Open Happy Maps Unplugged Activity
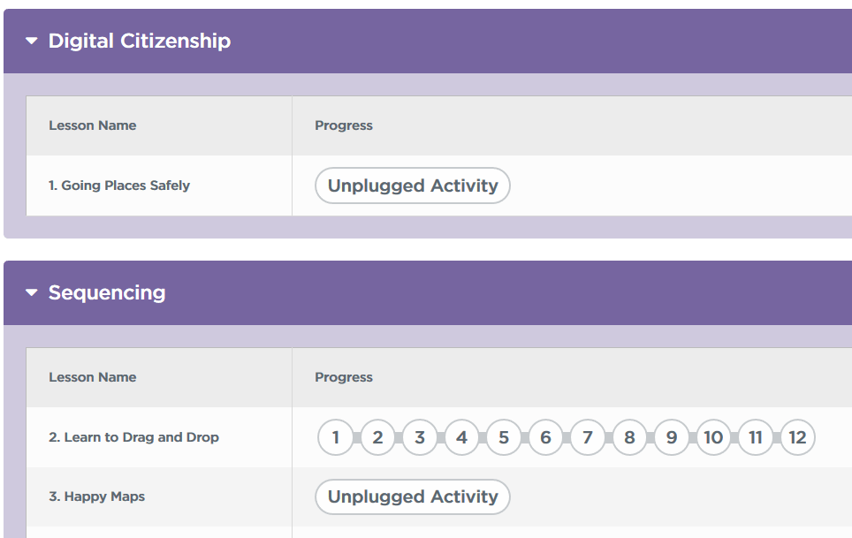Screen dimensions: 852x538 [413, 496]
